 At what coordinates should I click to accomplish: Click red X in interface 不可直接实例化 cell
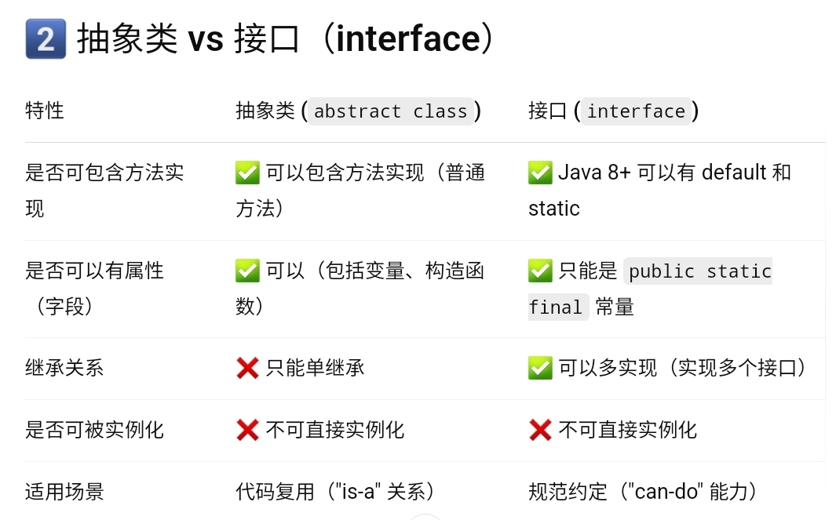[x=540, y=430]
